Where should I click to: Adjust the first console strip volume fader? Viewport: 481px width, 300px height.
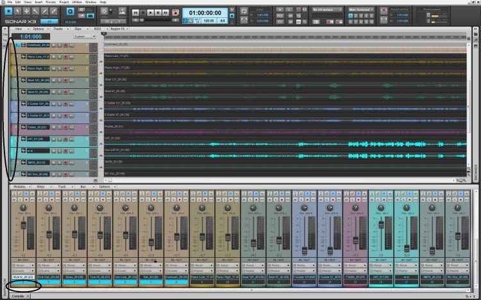23,226
